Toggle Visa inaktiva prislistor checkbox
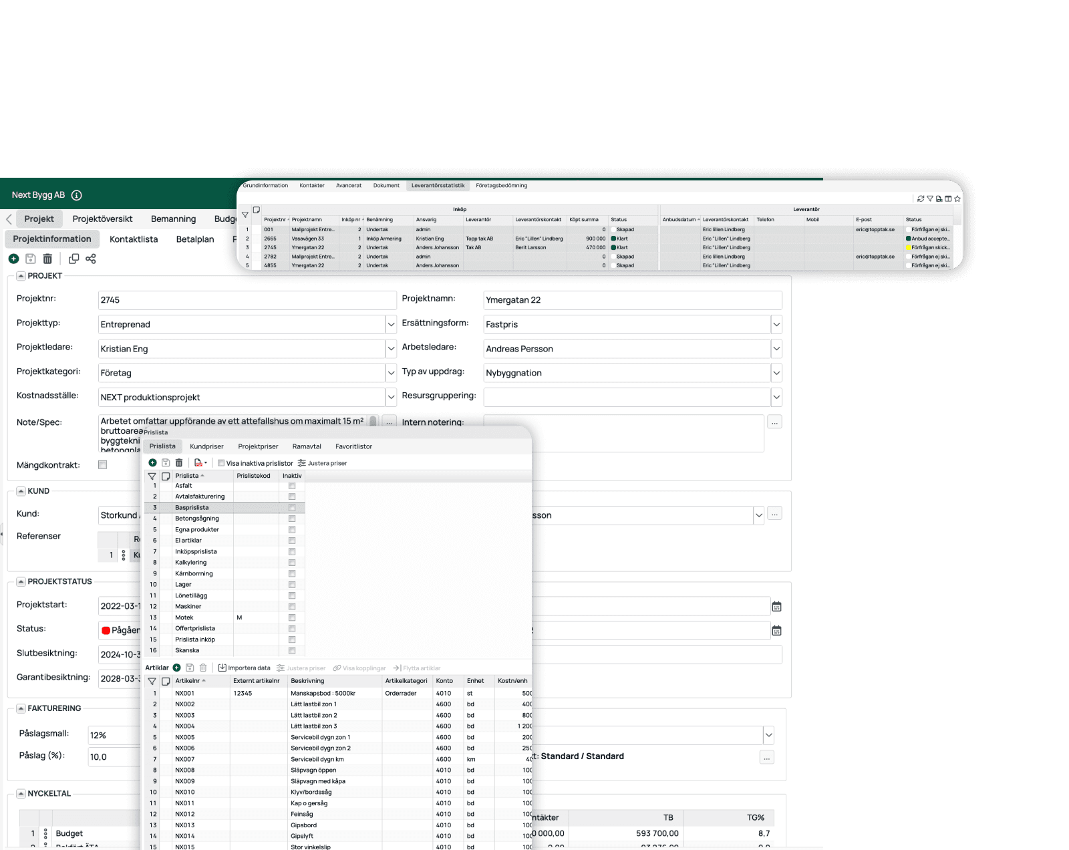Image resolution: width=1069 pixels, height=850 pixels. [x=221, y=462]
